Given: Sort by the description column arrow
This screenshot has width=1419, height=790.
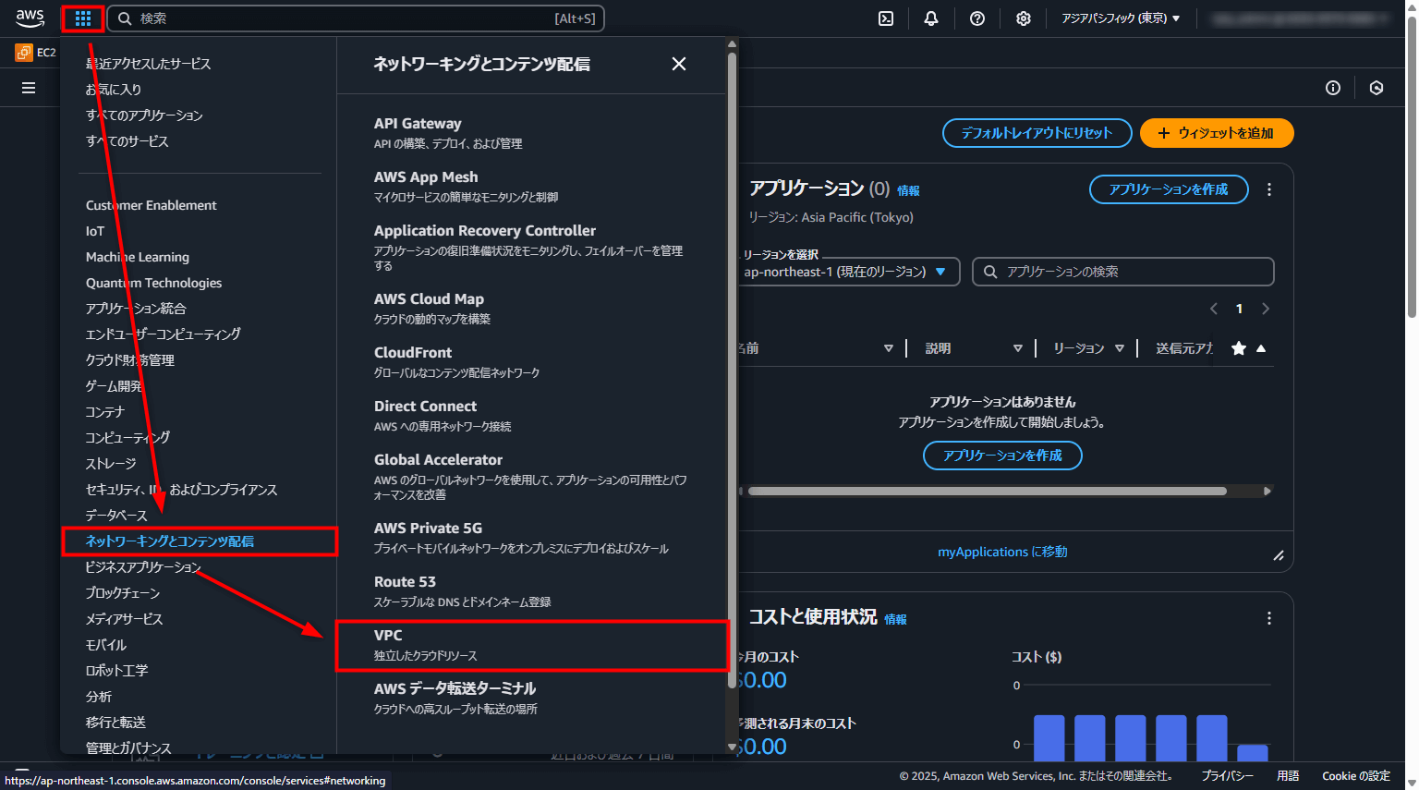Looking at the screenshot, I should 1017,348.
